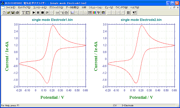Open Technique selection (T icon)
Screen dimensions: 180x108
point(23,13)
